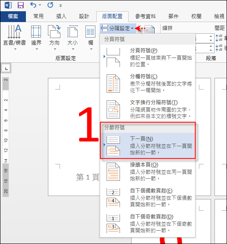
Task: Open the 郵件 tab
Action: 173,16
